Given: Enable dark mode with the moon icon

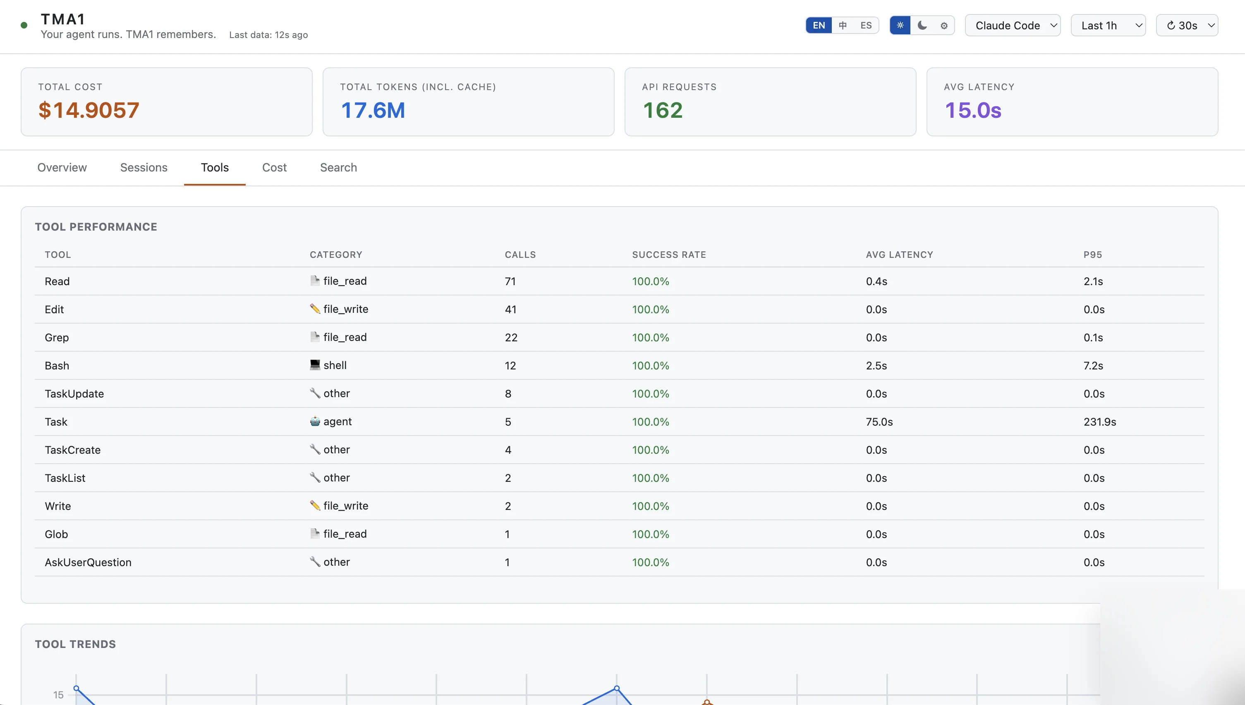Looking at the screenshot, I should point(922,26).
